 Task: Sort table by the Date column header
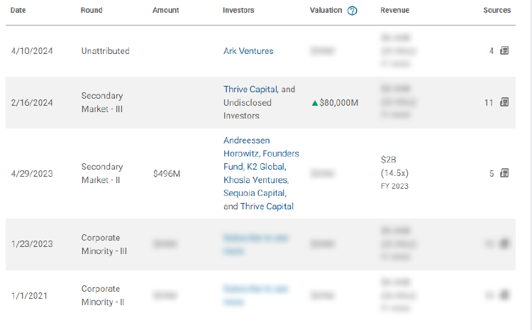coord(18,10)
